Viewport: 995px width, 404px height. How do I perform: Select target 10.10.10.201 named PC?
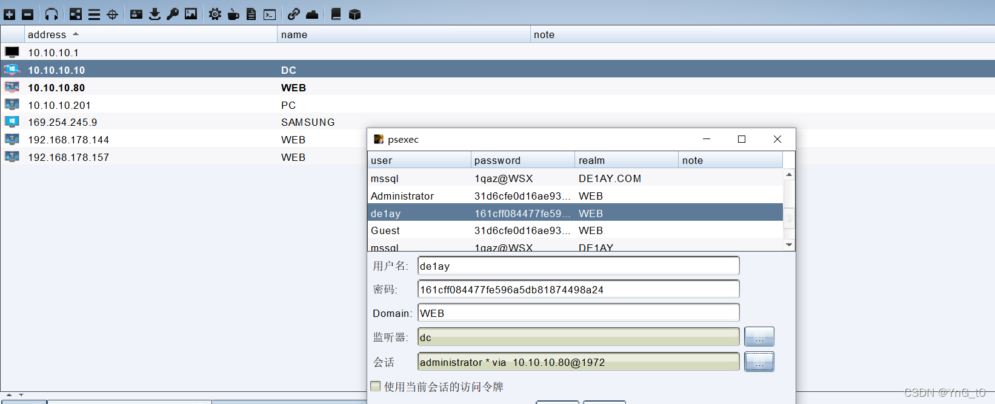click(x=497, y=105)
